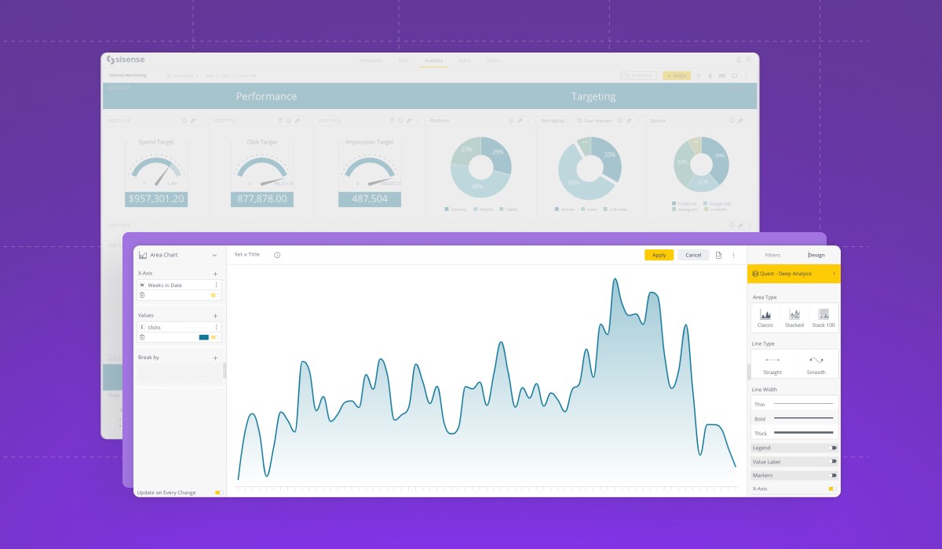
Task: Add a new Values field
Action: pos(216,315)
